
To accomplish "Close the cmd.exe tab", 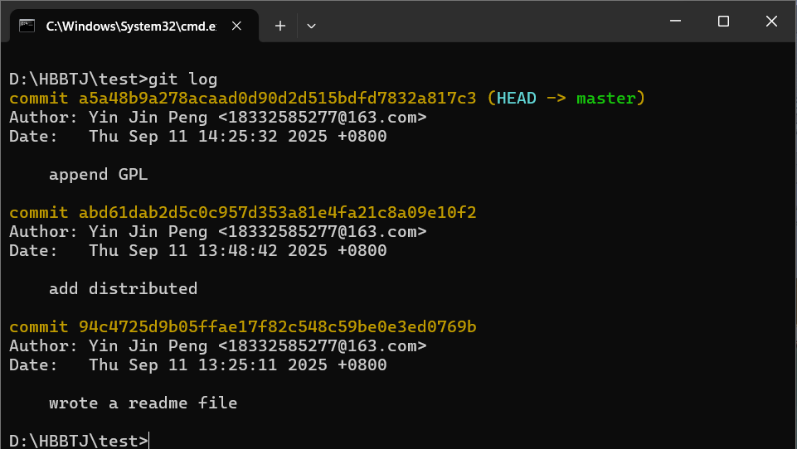I will 238,26.
